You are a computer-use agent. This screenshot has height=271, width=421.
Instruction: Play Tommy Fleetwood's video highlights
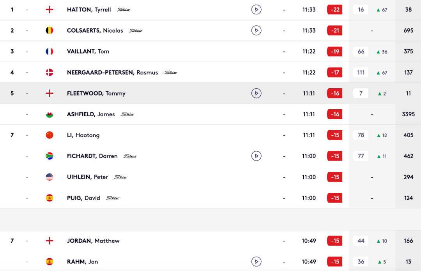pos(256,93)
